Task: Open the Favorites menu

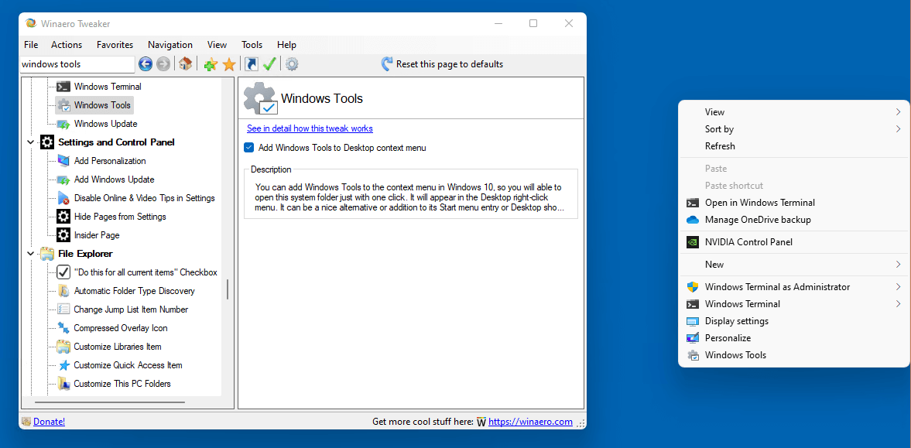Action: pos(115,45)
